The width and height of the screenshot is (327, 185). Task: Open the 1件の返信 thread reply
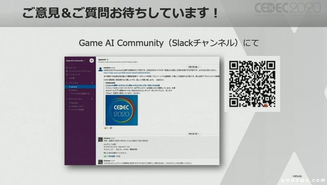(x=112, y=156)
